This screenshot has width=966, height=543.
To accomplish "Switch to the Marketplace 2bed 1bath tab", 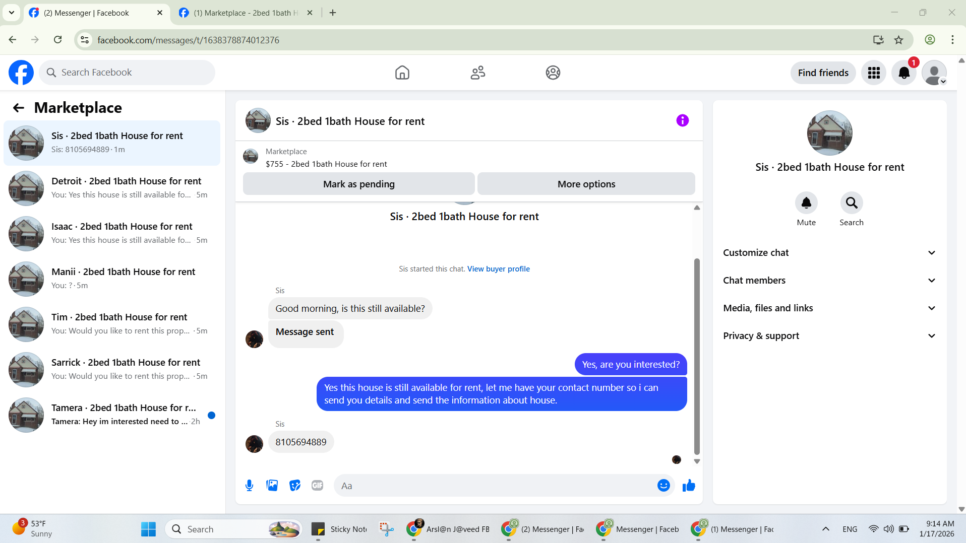I will point(246,13).
